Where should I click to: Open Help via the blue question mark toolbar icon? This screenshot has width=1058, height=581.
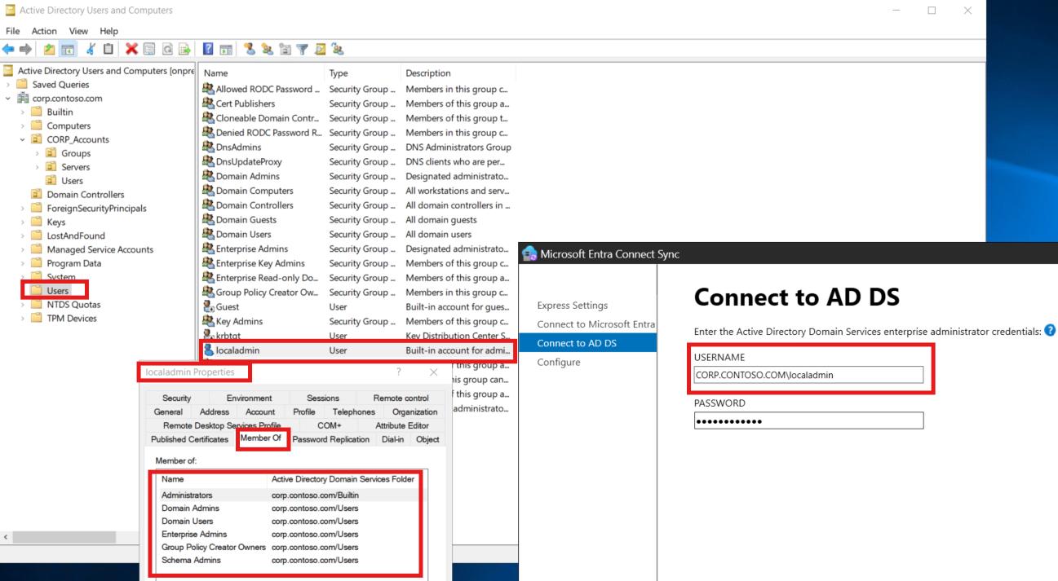[208, 50]
